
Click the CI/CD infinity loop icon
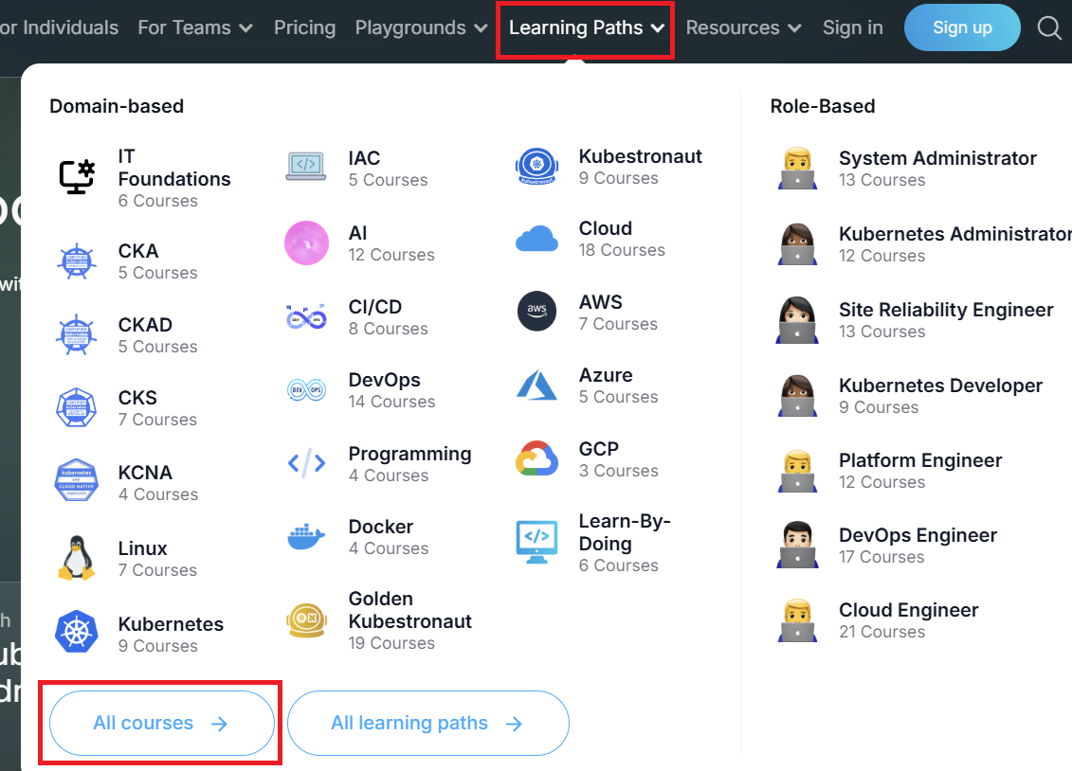[x=306, y=317]
